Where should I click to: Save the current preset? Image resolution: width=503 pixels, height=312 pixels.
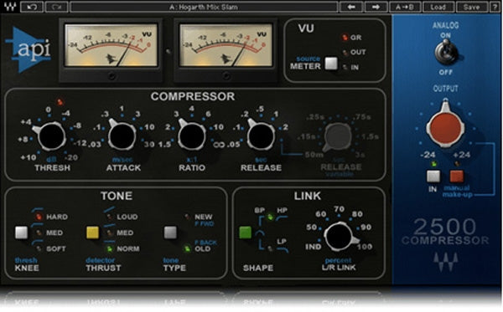click(x=471, y=7)
